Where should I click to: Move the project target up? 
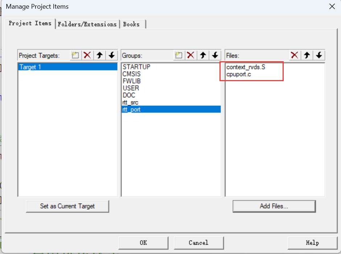click(x=100, y=55)
